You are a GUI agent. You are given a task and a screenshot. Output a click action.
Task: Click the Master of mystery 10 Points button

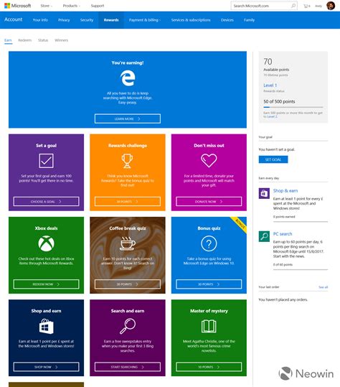pyautogui.click(x=209, y=367)
